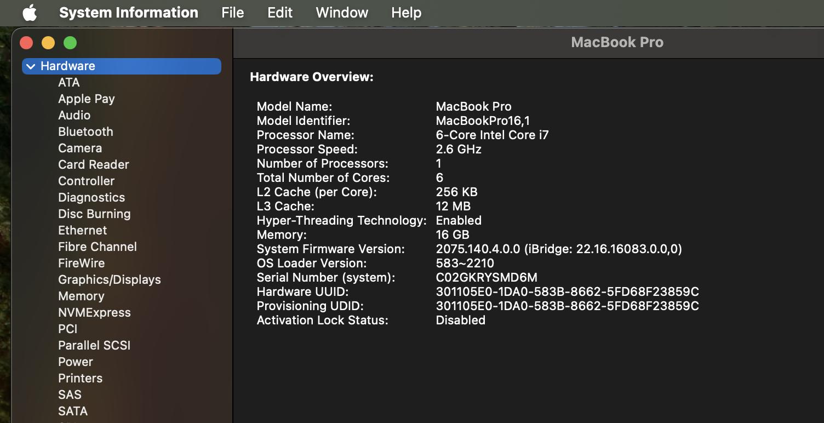Viewport: 824px width, 423px height.
Task: Click the Provisioning UDID value
Action: click(x=567, y=306)
